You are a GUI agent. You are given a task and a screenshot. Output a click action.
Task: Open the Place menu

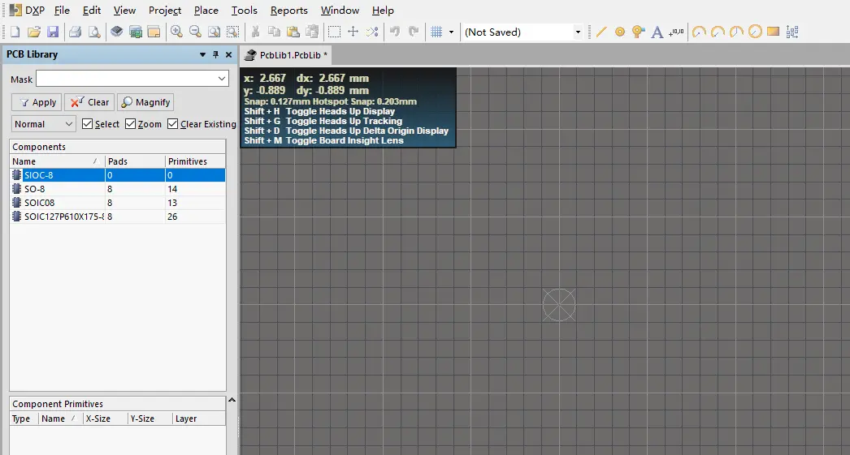pyautogui.click(x=206, y=11)
